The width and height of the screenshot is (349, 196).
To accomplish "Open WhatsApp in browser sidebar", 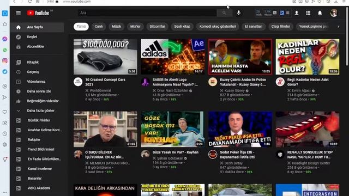I will 5,50.
